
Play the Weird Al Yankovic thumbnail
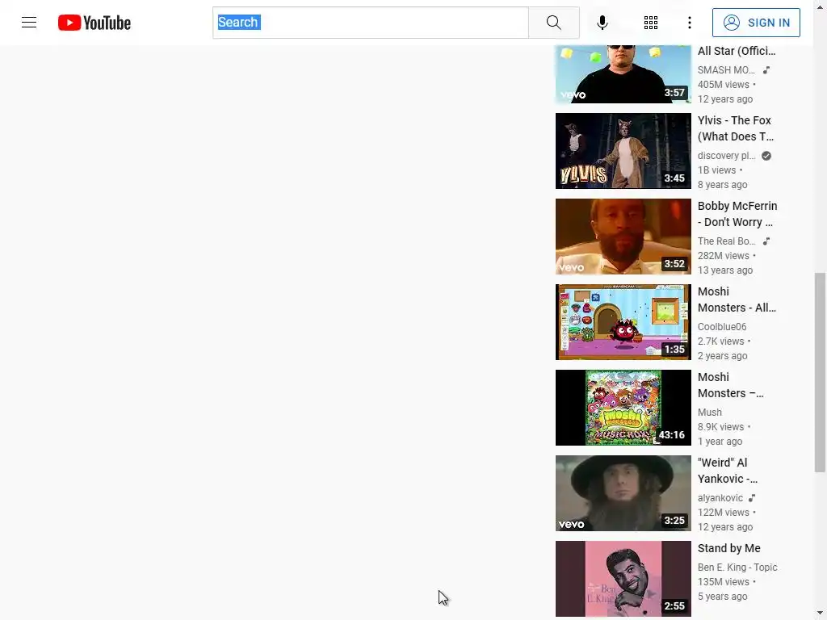(x=623, y=493)
